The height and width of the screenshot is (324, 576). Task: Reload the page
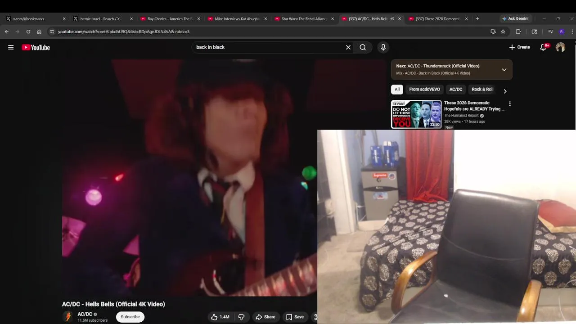coord(28,31)
